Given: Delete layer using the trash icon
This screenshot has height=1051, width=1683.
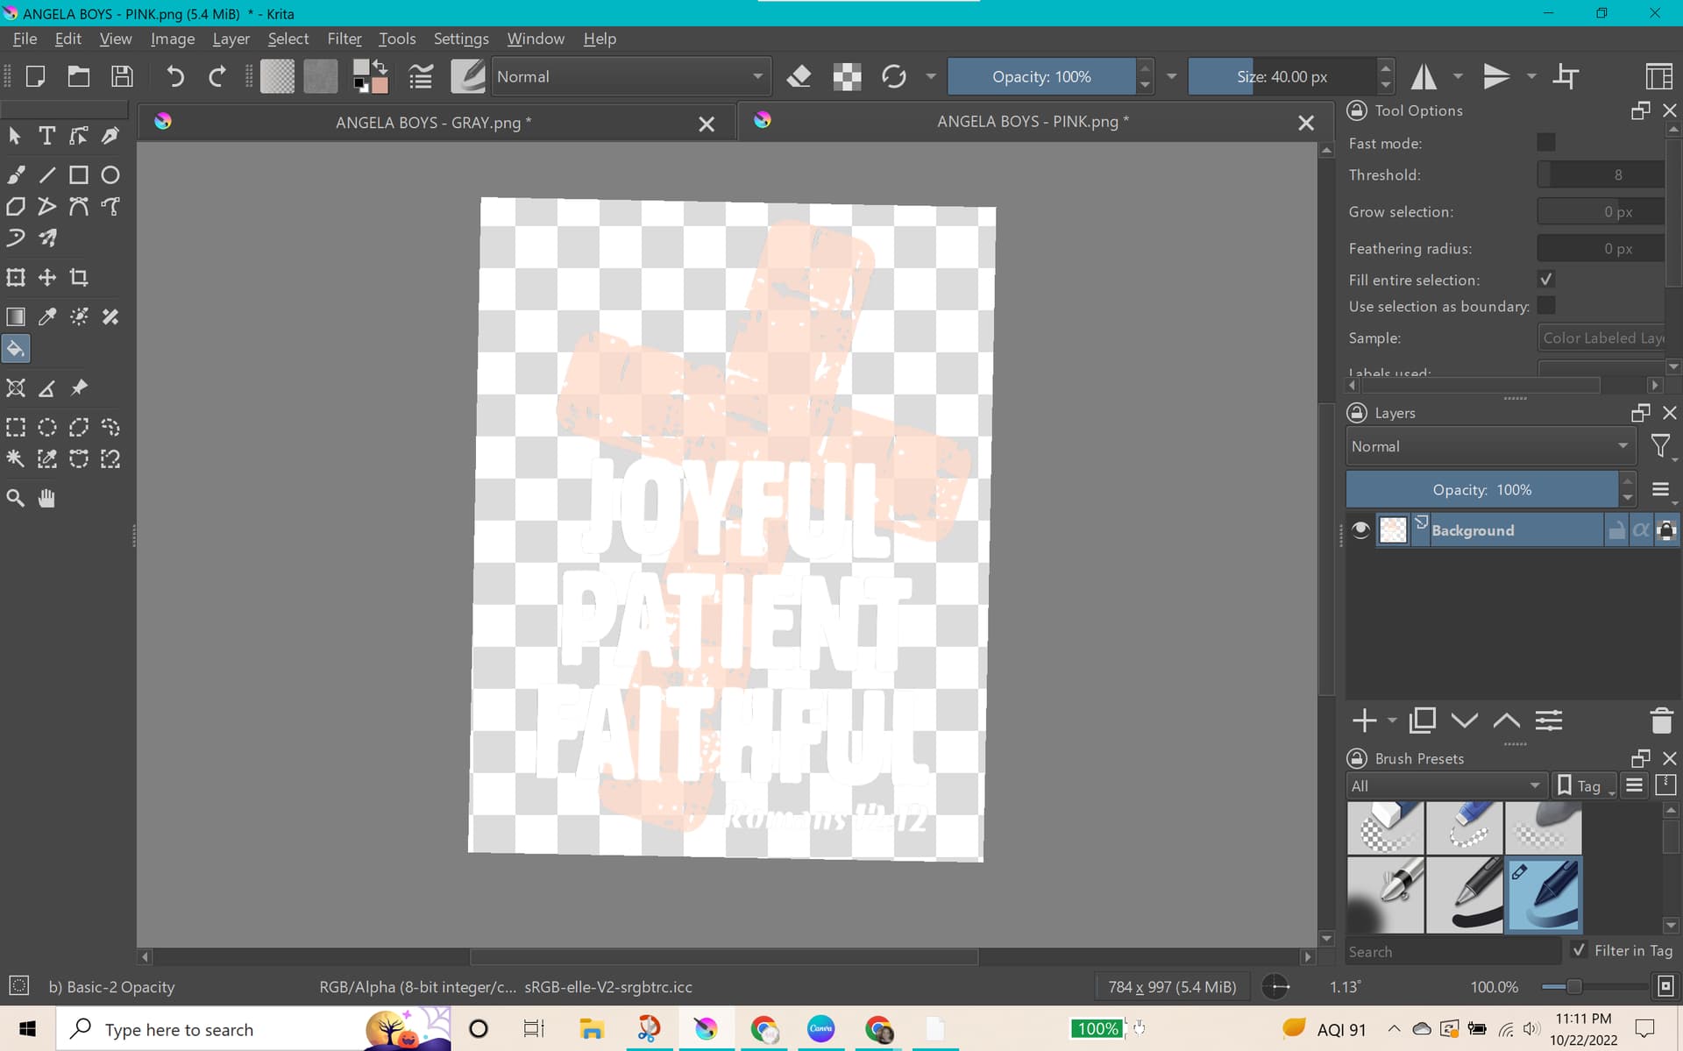Looking at the screenshot, I should (1660, 721).
